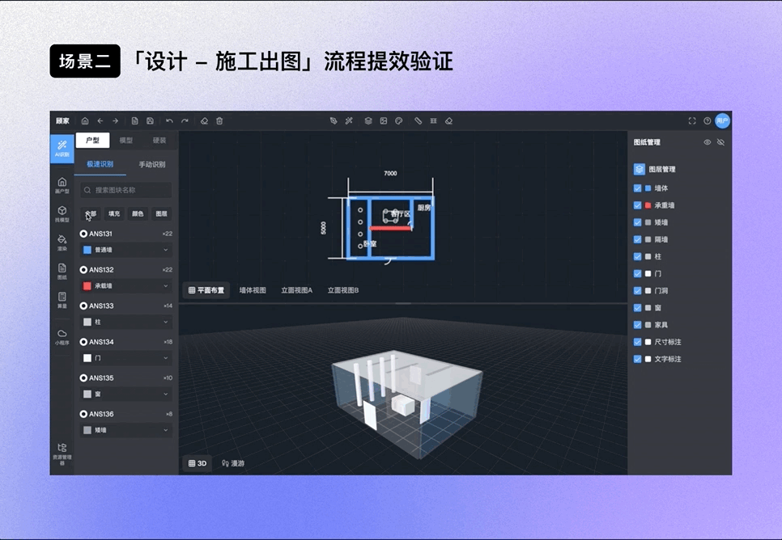Open 算量 calculator icon in sidebar

click(x=62, y=300)
